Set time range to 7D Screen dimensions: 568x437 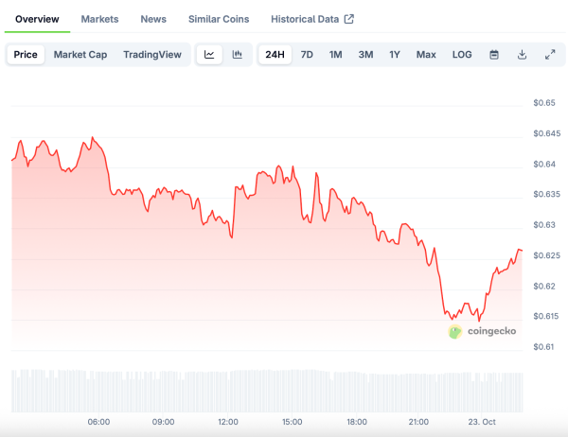pyautogui.click(x=307, y=55)
